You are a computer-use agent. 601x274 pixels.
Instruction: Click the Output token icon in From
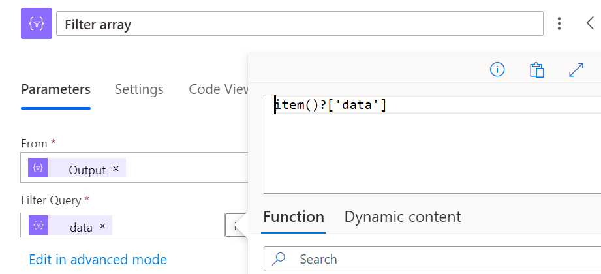pos(39,168)
